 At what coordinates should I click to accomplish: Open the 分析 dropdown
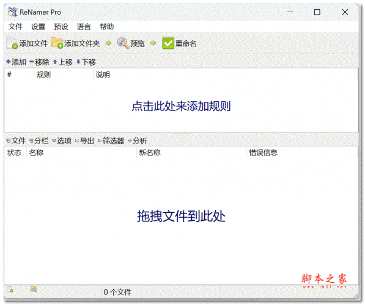coord(138,140)
